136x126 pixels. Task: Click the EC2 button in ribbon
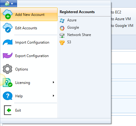116,12
